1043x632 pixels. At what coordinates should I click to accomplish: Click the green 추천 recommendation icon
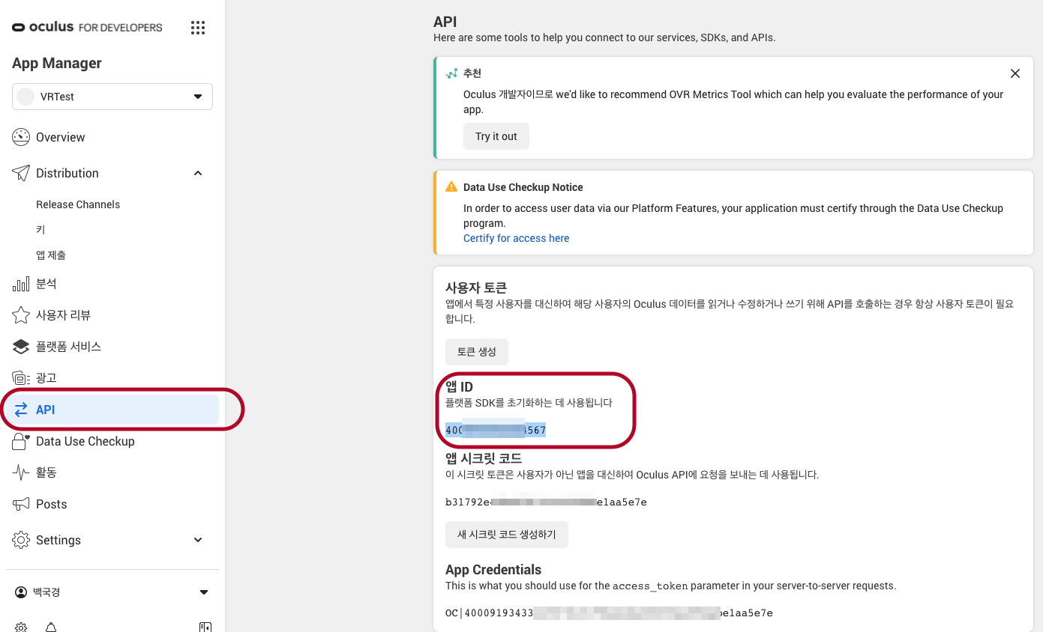pyautogui.click(x=451, y=73)
